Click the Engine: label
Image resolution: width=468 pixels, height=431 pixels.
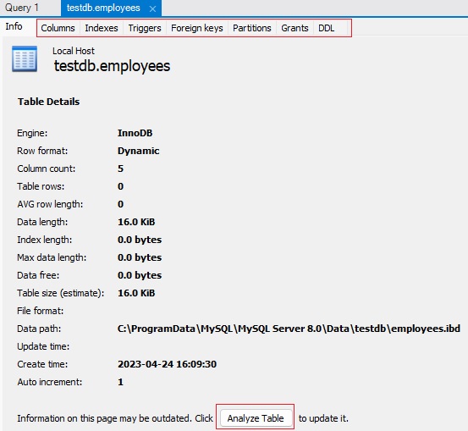pos(32,133)
